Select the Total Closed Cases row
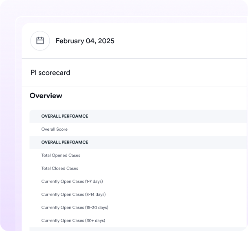The width and height of the screenshot is (248, 231). 59,168
